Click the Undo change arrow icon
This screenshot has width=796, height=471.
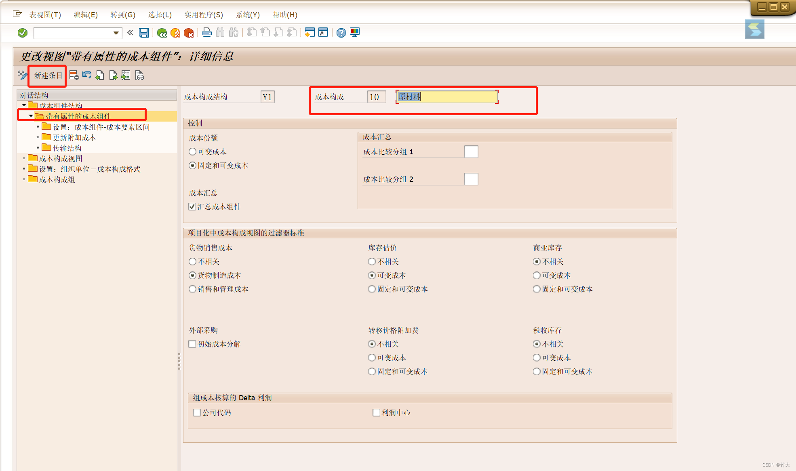87,76
